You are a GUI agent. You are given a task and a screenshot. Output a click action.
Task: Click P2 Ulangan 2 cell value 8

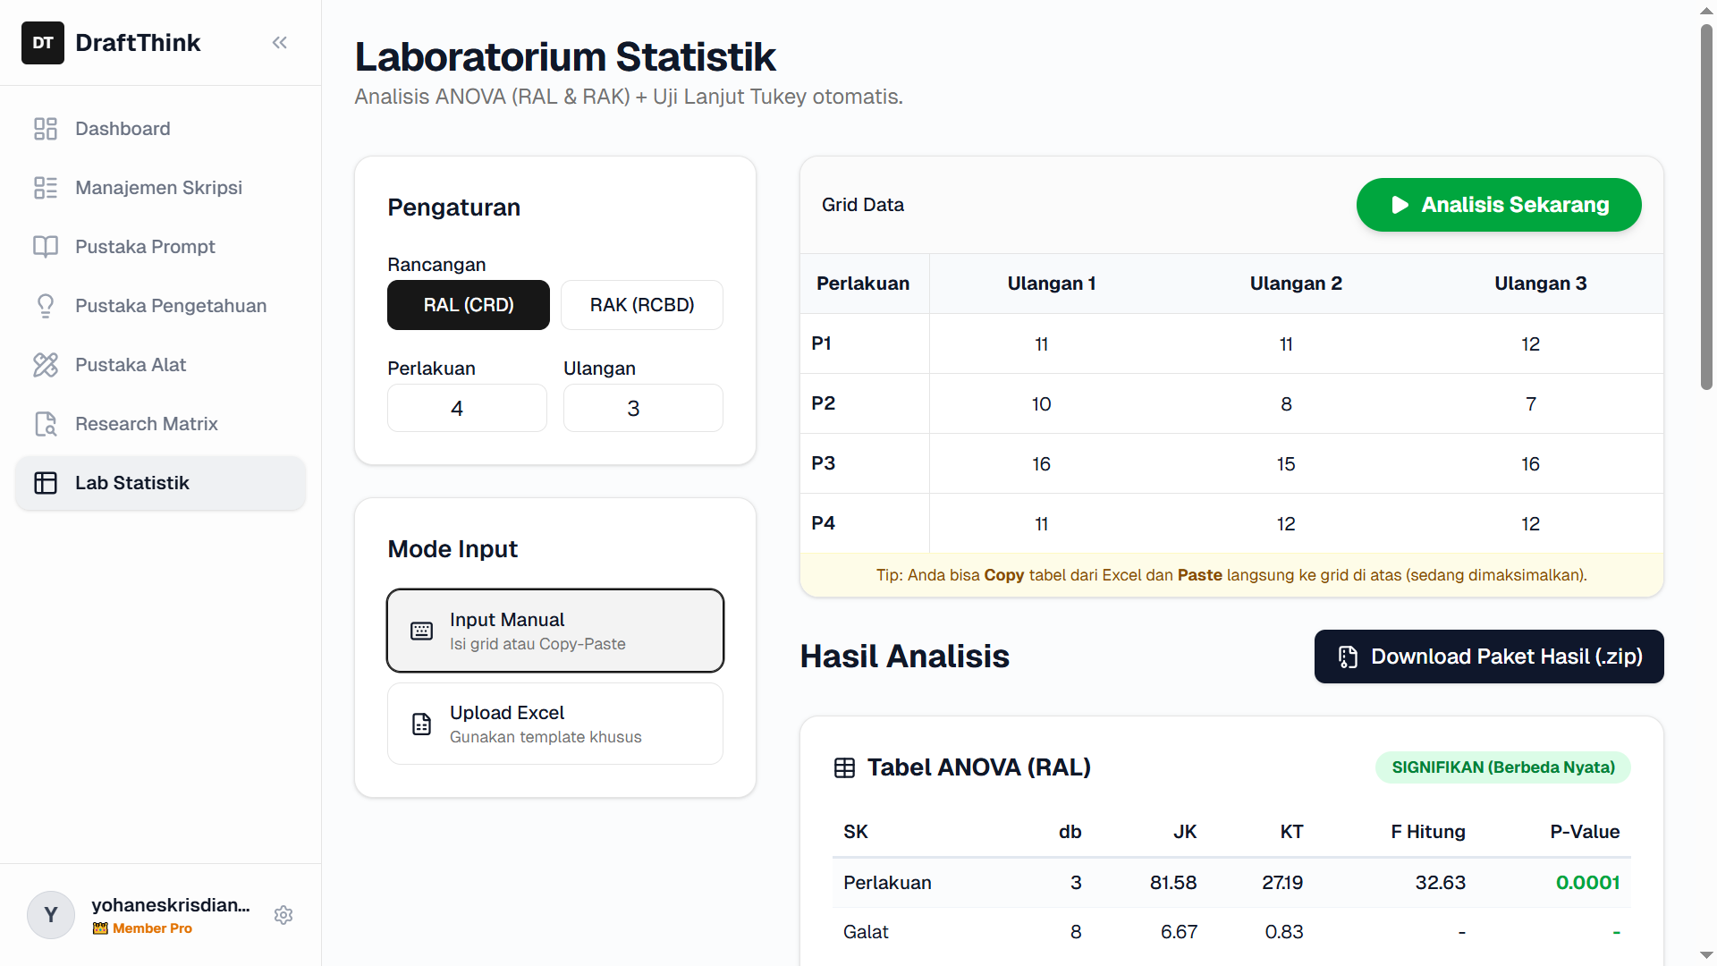(1286, 404)
